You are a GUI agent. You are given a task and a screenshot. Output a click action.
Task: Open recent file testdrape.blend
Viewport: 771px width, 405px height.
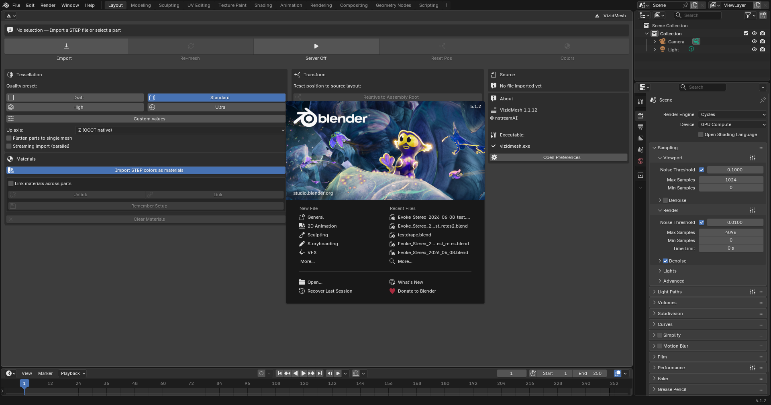[x=414, y=235]
